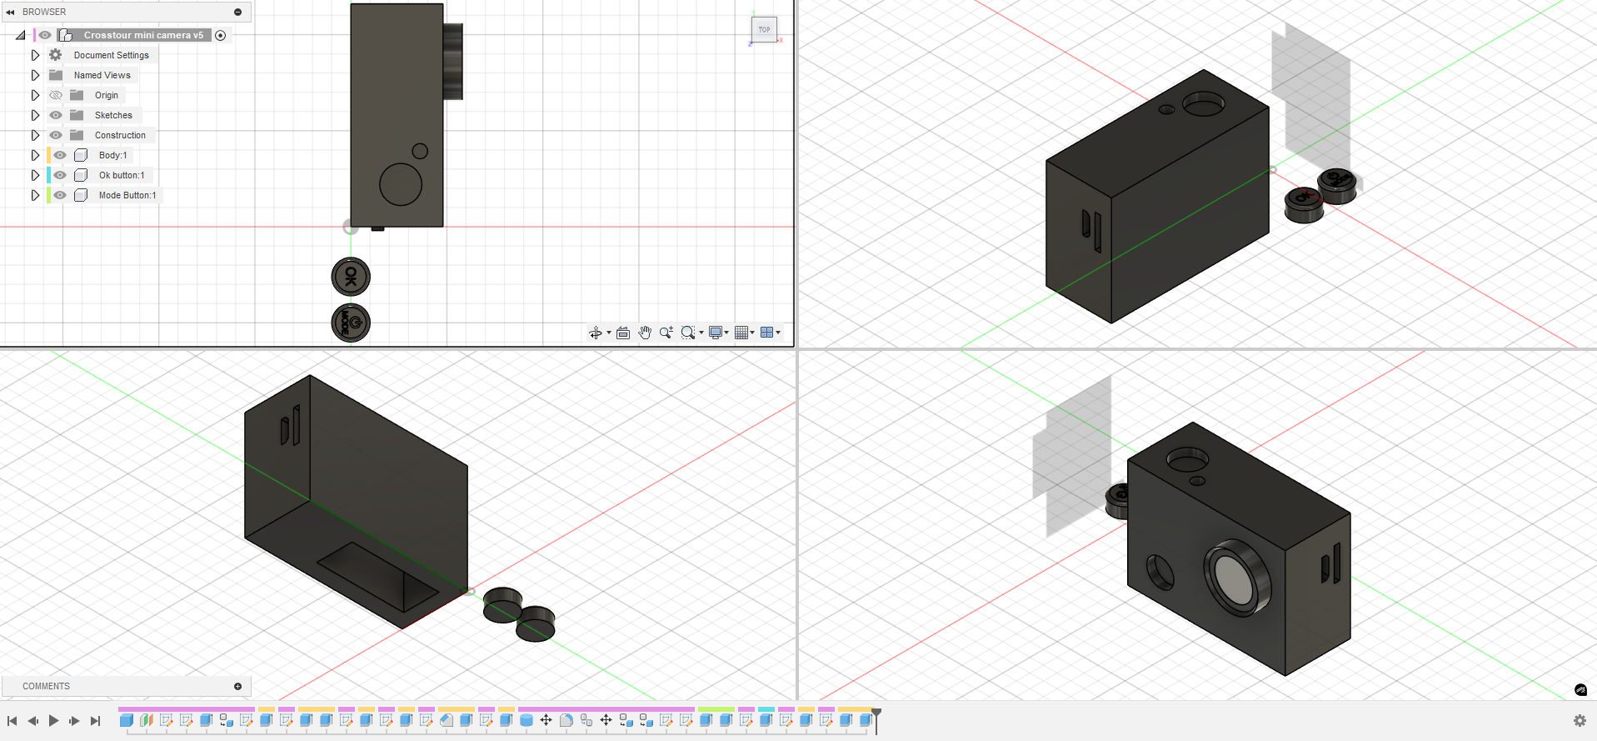Expand the Sketches node
Screen dimensions: 1597x741
(35, 115)
